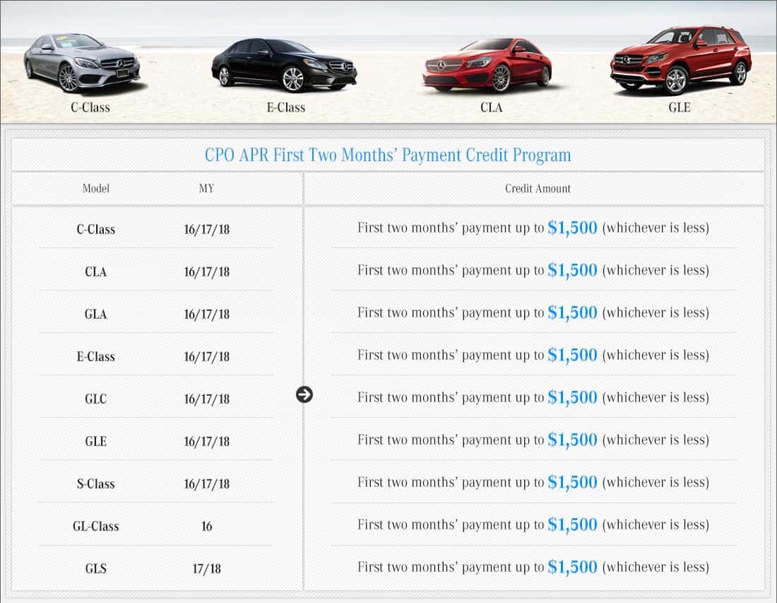777x603 pixels.
Task: Select the GLE model cell in the table
Action: [95, 441]
